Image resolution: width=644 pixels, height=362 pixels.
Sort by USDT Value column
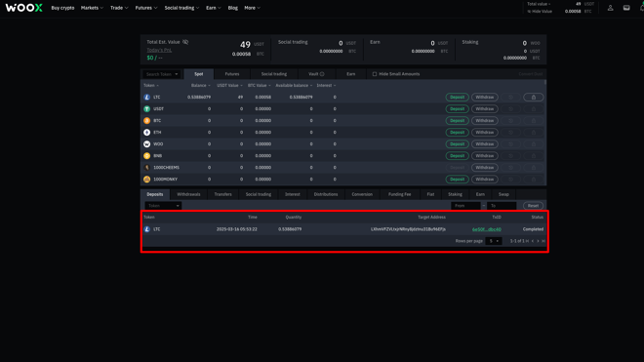(229, 86)
